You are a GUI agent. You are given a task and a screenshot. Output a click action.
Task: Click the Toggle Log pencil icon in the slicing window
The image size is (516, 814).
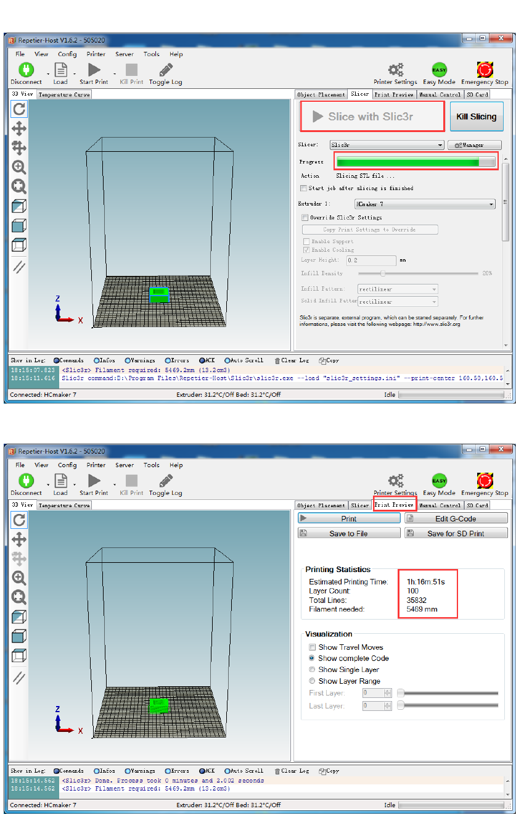tap(165, 69)
